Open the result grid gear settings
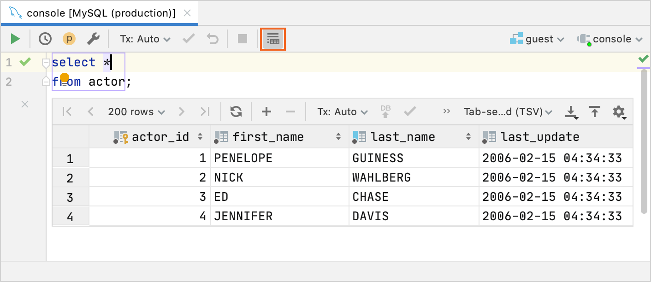651x282 pixels. (x=619, y=112)
